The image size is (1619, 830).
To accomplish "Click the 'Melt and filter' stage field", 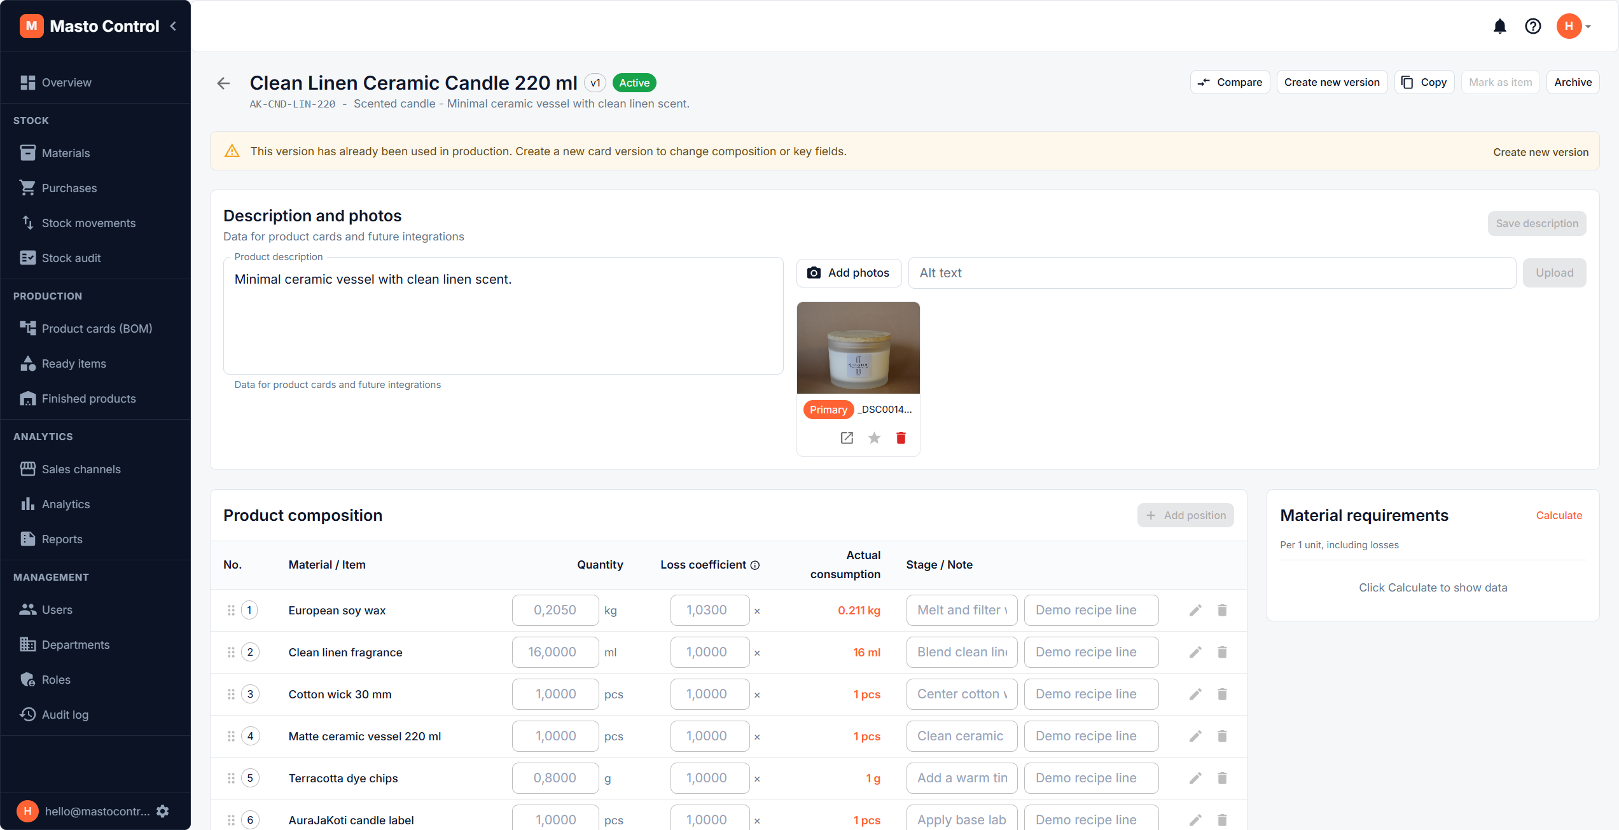I will 962,610.
